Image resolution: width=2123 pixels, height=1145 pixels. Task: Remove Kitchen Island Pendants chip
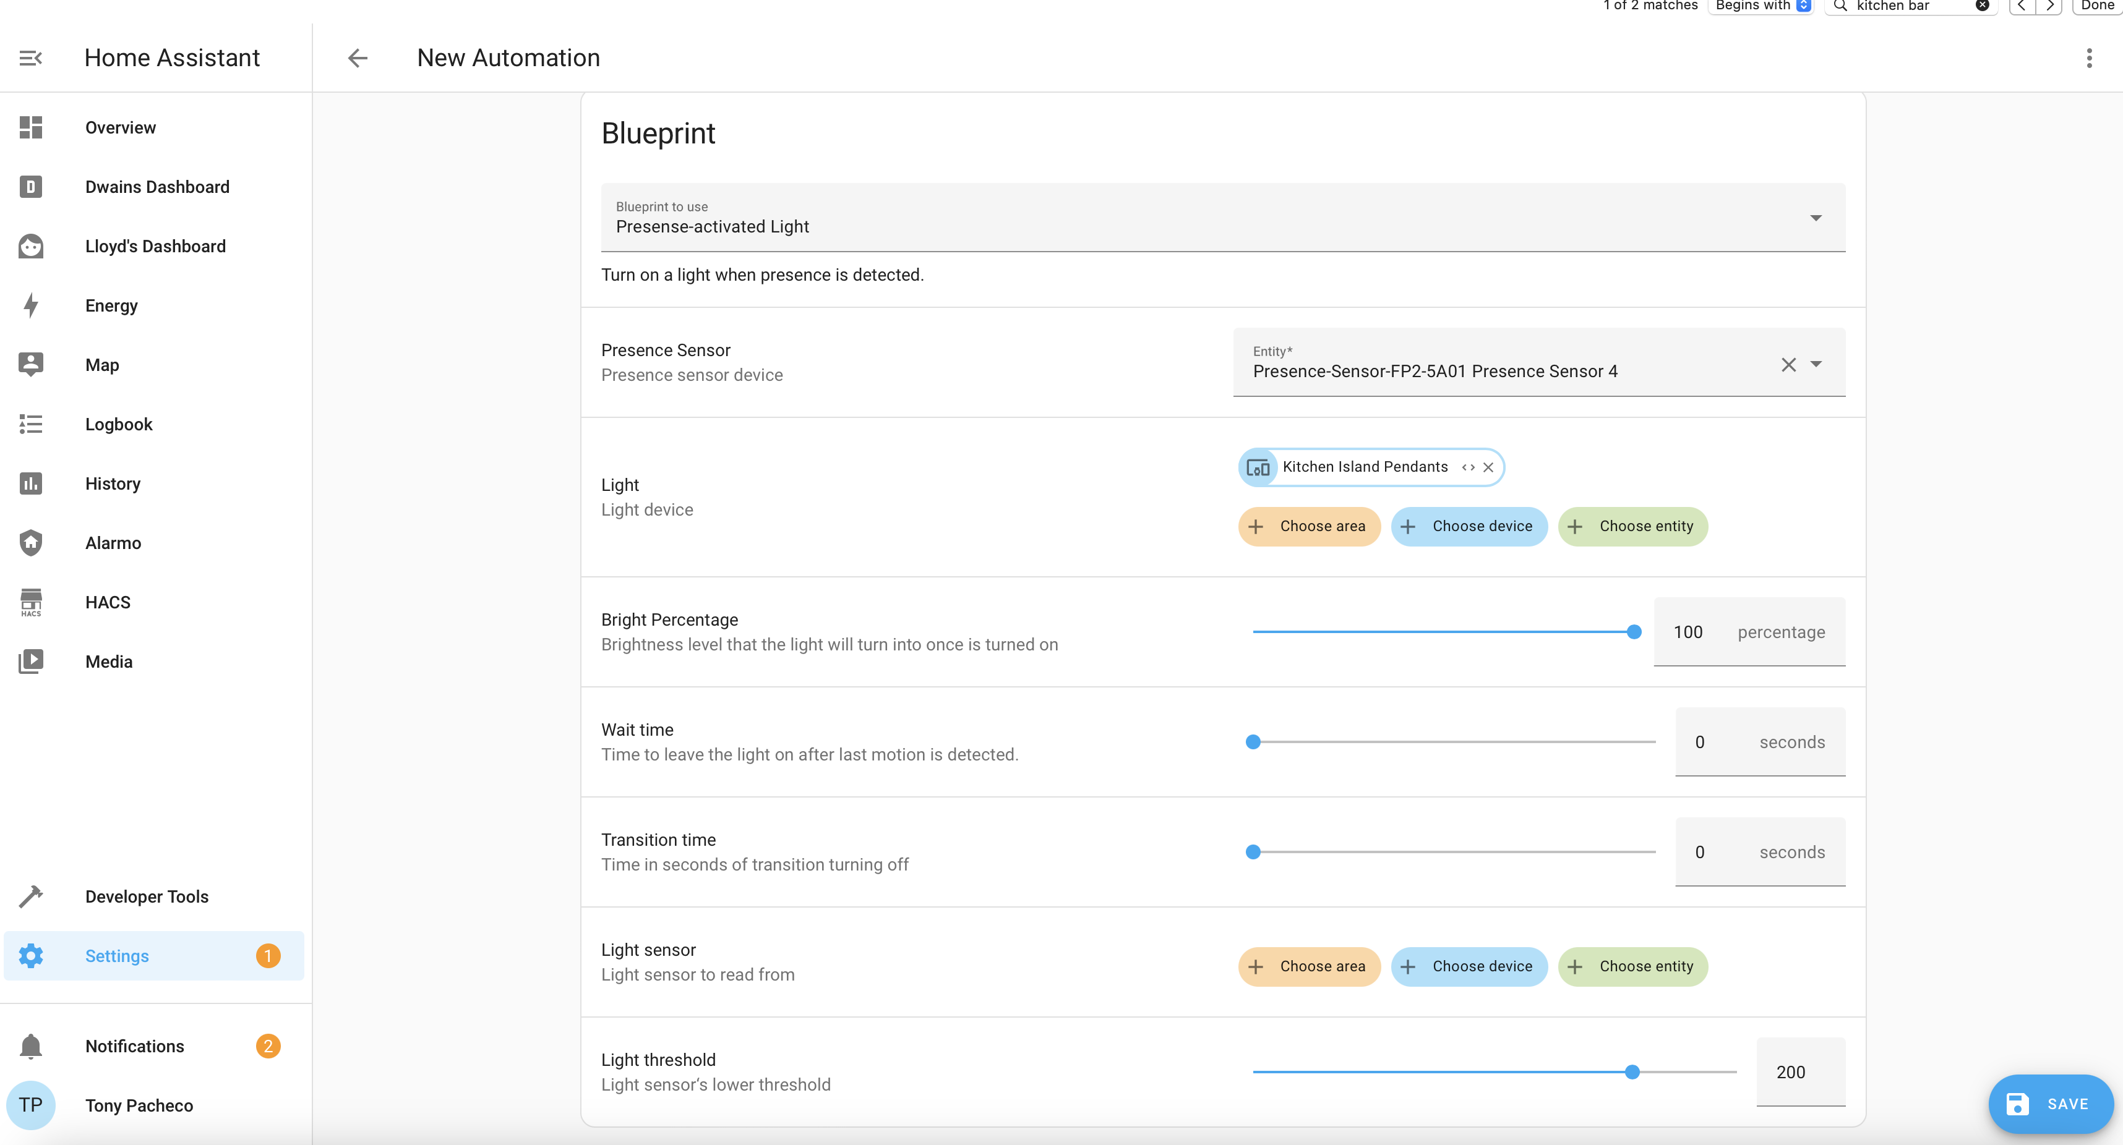click(1488, 467)
